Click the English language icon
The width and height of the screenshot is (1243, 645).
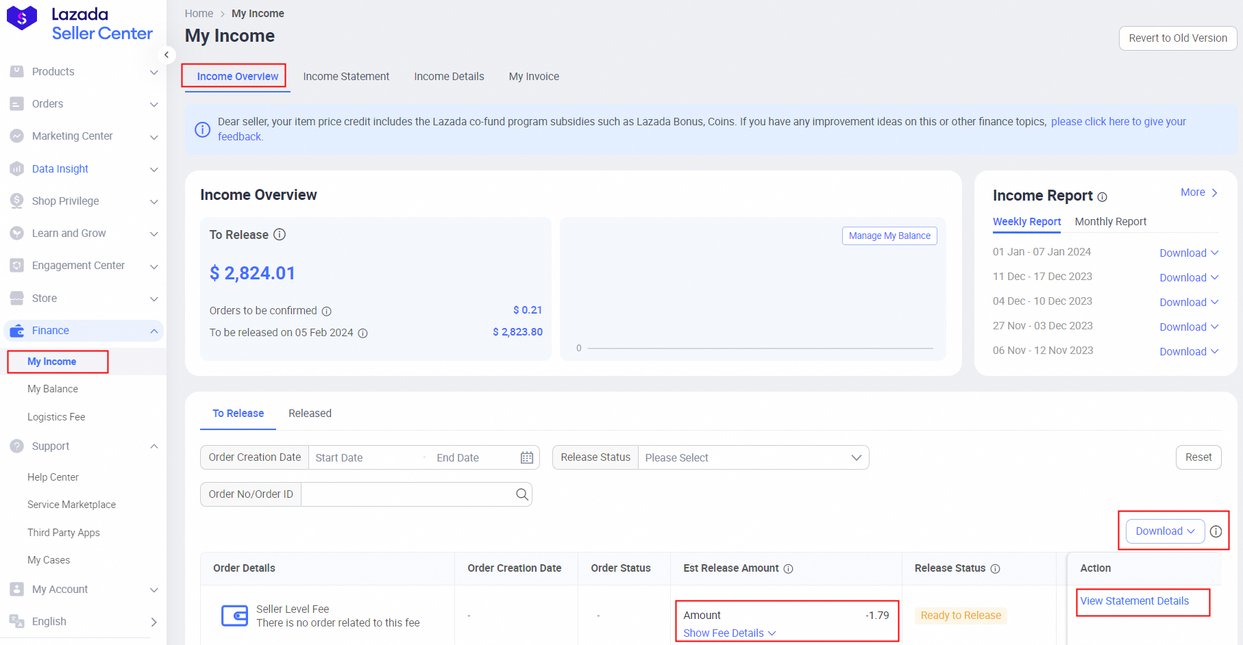point(17,621)
